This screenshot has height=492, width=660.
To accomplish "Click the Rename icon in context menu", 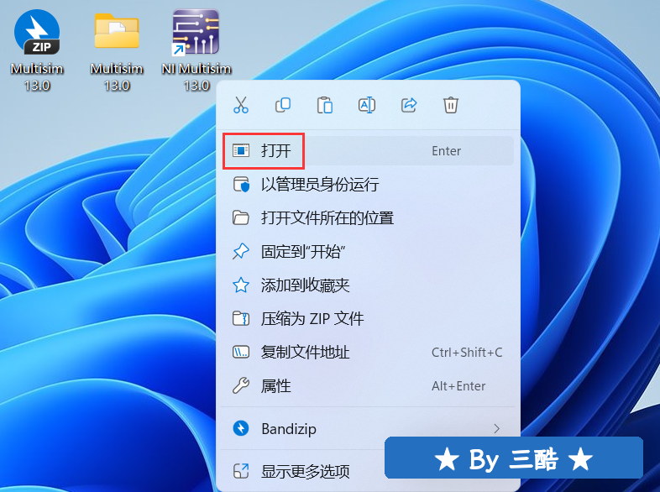I will 367,105.
